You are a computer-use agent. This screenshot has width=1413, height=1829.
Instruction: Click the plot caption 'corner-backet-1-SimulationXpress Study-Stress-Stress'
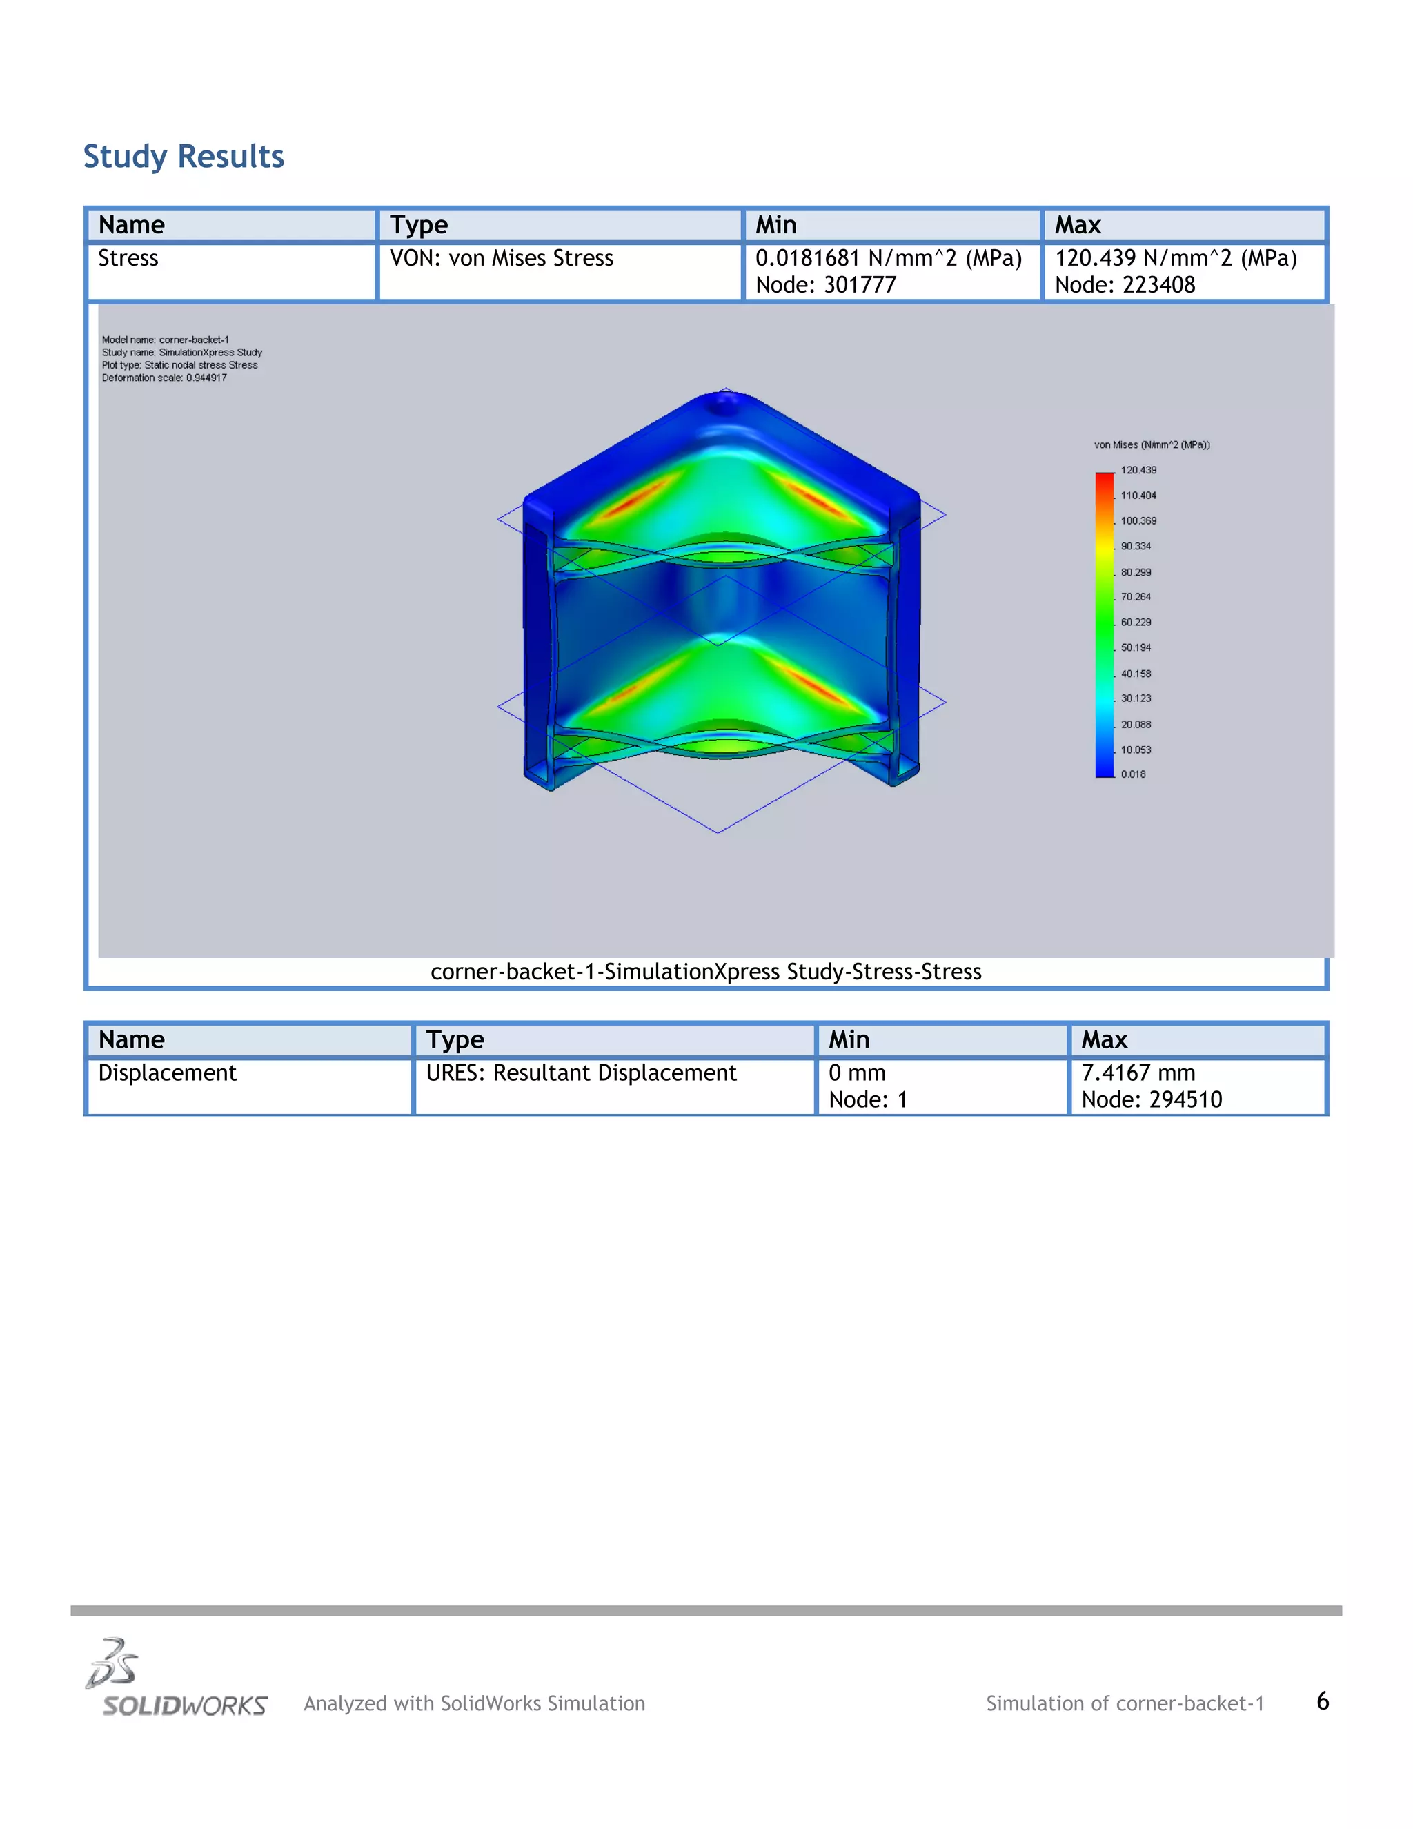pos(706,972)
